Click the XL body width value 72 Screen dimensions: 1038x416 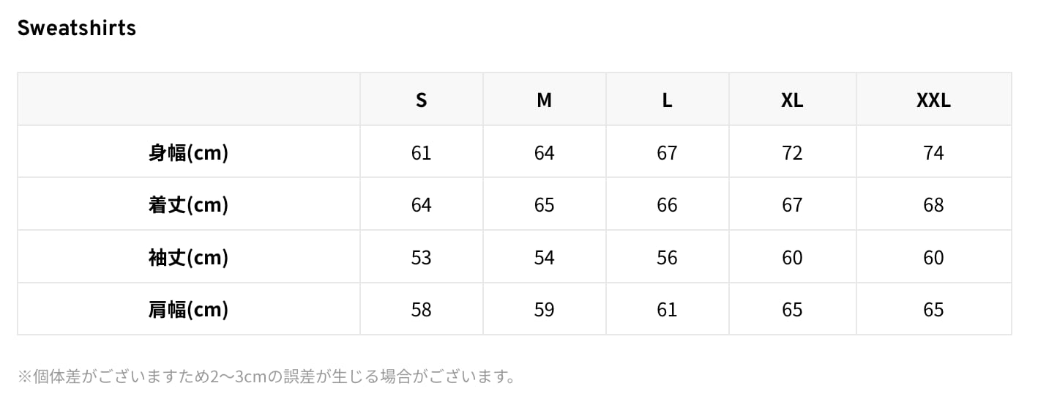point(792,153)
